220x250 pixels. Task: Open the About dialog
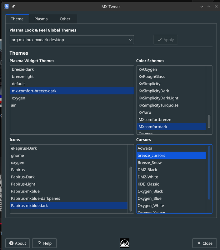pos(17,243)
